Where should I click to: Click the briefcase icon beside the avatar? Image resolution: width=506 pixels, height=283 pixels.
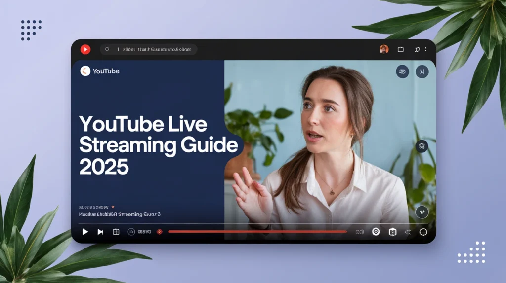[x=400, y=49]
